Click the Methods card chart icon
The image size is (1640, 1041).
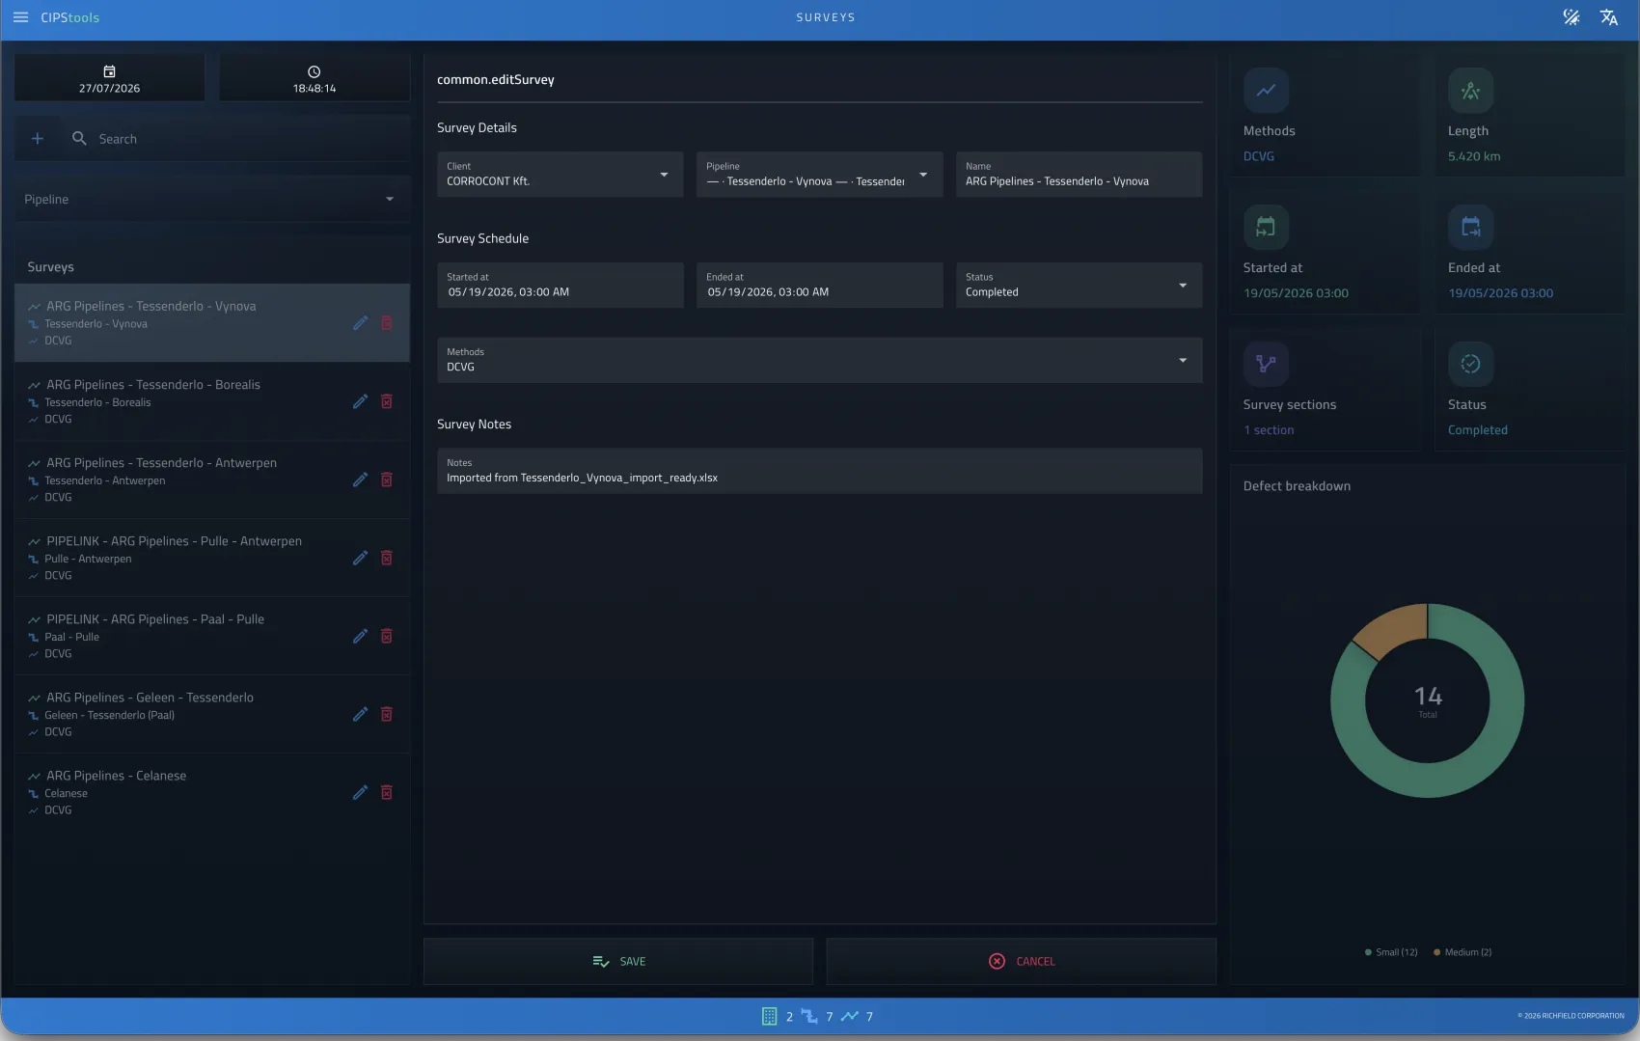coord(1266,91)
